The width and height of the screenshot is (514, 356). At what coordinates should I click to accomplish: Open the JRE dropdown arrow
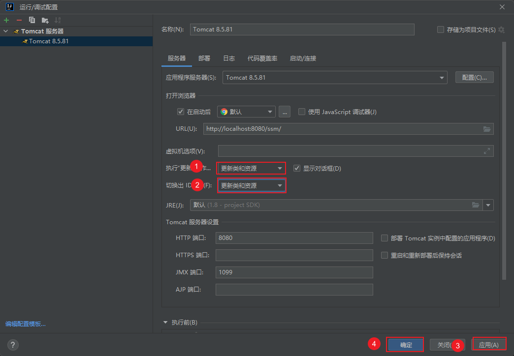click(488, 205)
